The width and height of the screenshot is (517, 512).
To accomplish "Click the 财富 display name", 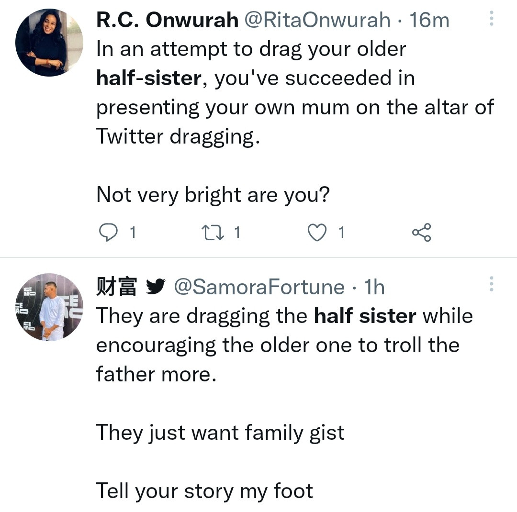I will [117, 287].
